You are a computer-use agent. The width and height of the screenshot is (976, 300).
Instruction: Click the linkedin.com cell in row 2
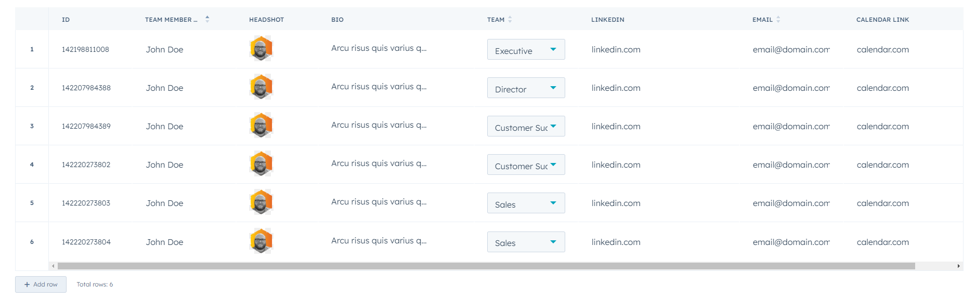(x=616, y=88)
